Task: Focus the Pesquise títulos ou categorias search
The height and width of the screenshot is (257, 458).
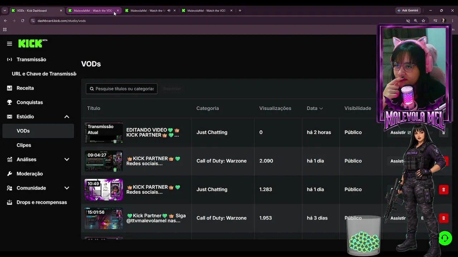Action: tap(122, 89)
